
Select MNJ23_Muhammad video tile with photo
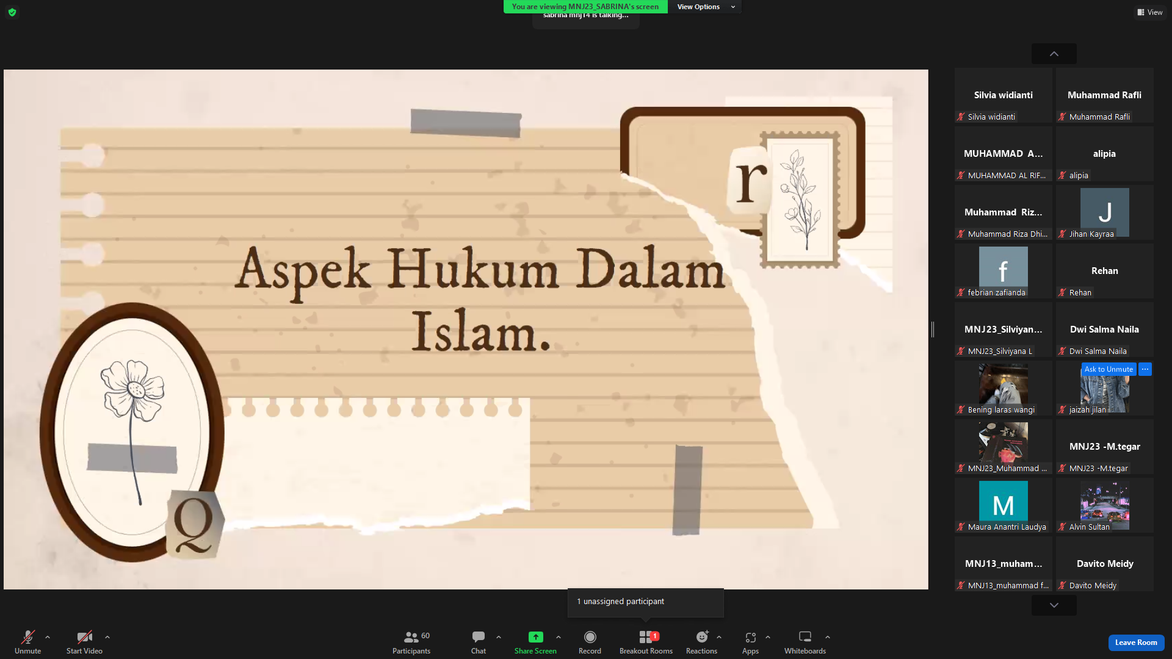click(1004, 447)
